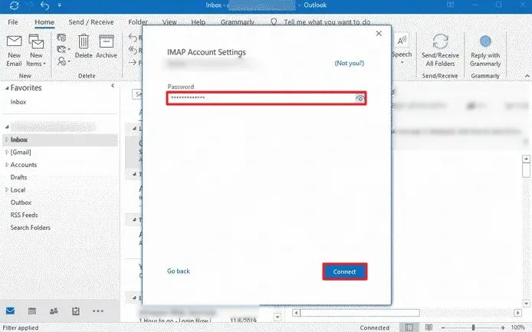The image size is (532, 332).
Task: Click Ribbon Display Options icon in title bar
Action: [450, 5]
